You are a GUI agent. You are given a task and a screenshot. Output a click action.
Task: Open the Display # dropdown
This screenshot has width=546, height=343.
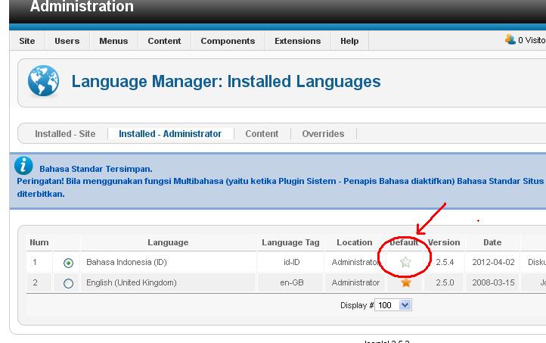[393, 305]
